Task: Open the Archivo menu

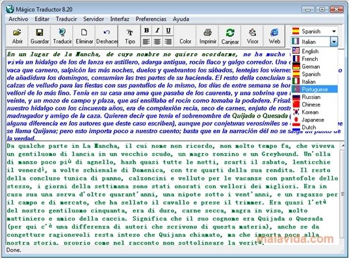Action: pyautogui.click(x=18, y=19)
